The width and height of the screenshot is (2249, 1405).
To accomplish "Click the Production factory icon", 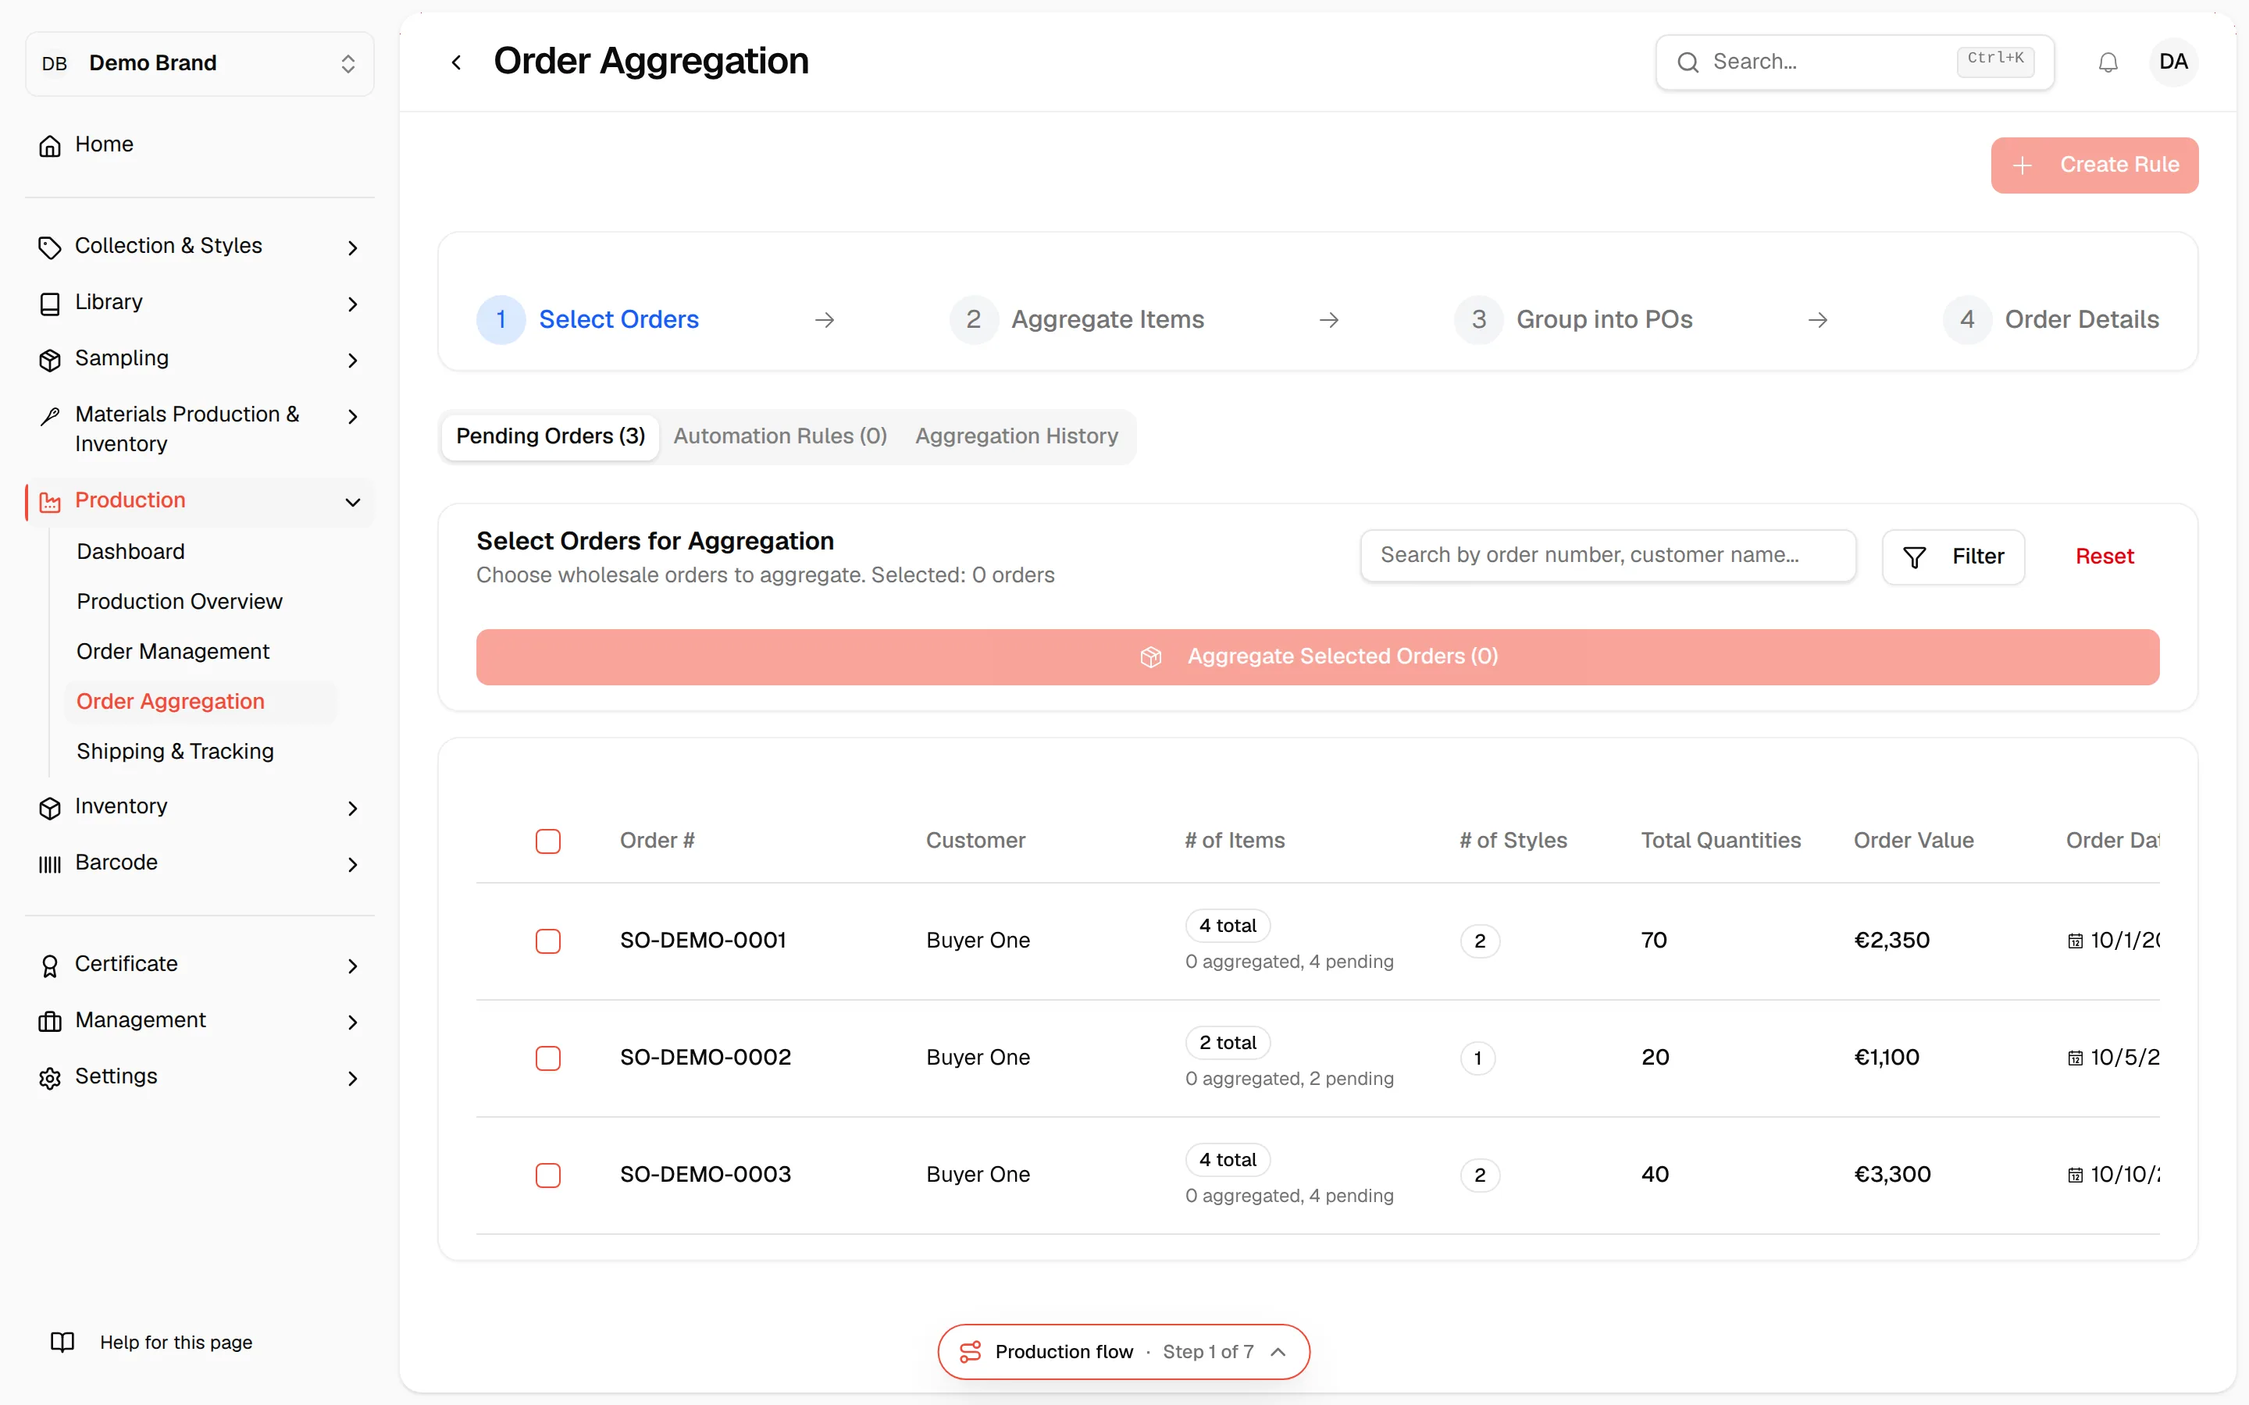I will point(50,502).
